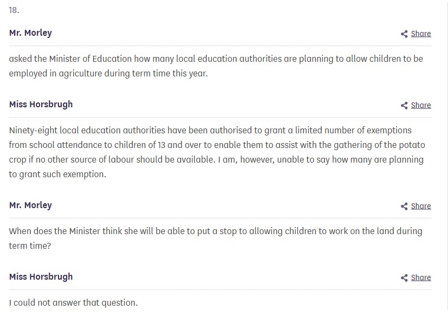
Task: Select the first Mr. Morley speaker name
Action: (x=30, y=33)
